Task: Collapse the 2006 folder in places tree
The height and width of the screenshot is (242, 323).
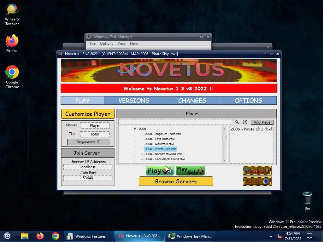Action: click(x=135, y=129)
